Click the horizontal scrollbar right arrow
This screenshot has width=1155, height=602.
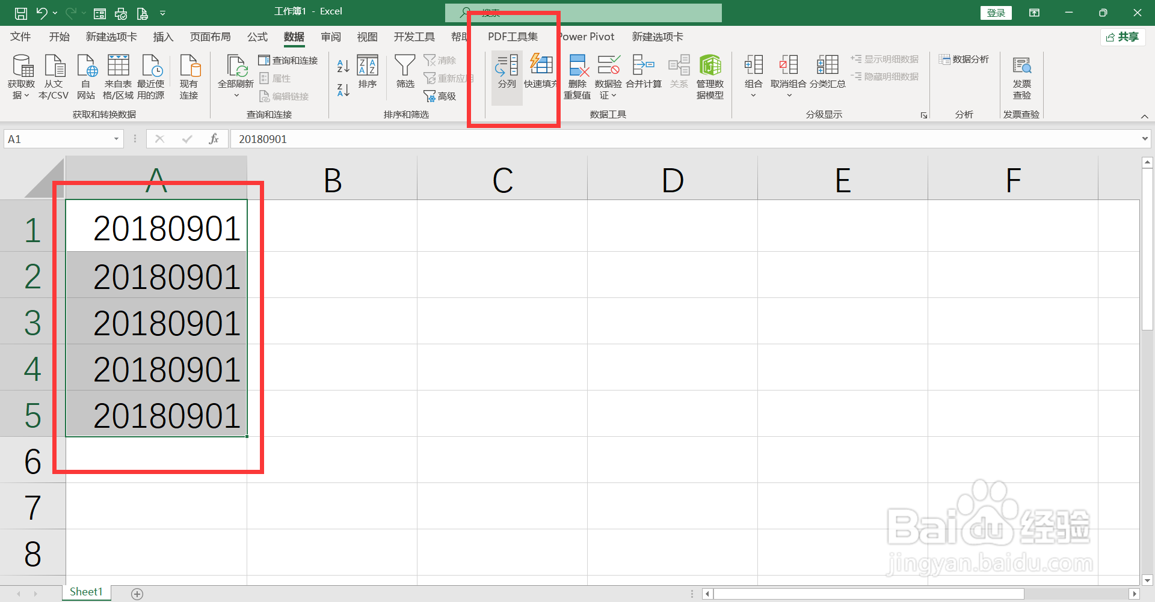(x=1135, y=594)
